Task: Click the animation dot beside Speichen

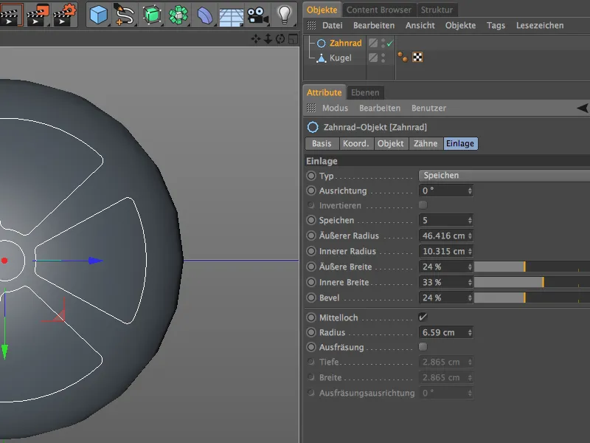Action: pos(311,220)
